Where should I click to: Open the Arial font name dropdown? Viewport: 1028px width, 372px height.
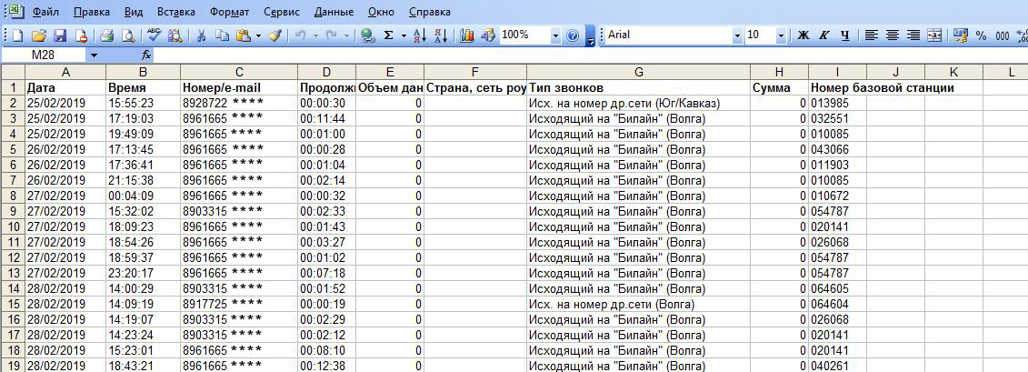point(737,36)
